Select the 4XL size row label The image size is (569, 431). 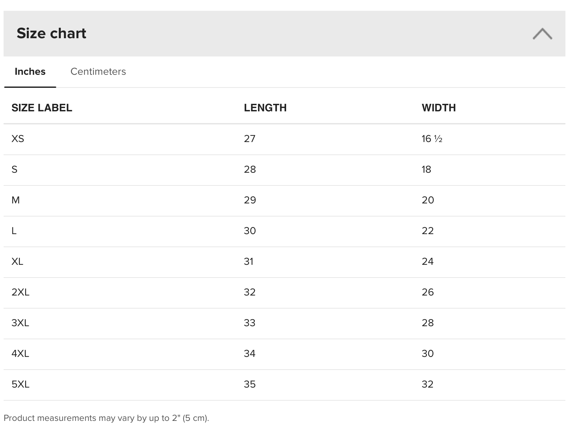pyautogui.click(x=20, y=354)
